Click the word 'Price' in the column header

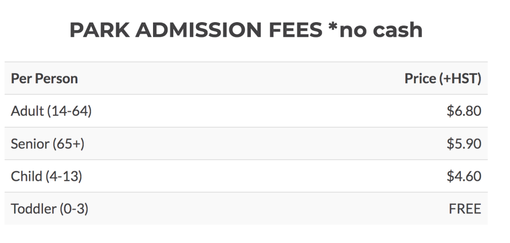click(x=420, y=79)
